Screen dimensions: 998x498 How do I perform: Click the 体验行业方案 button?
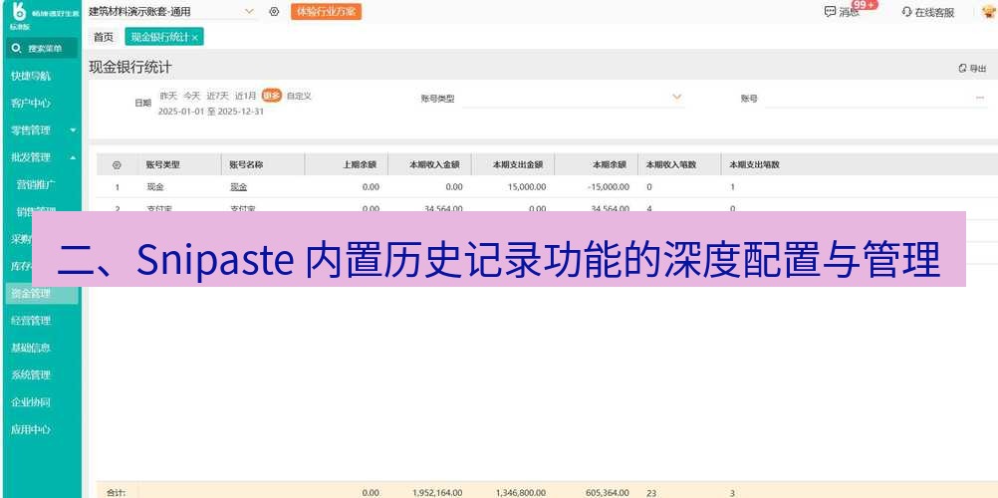[326, 12]
